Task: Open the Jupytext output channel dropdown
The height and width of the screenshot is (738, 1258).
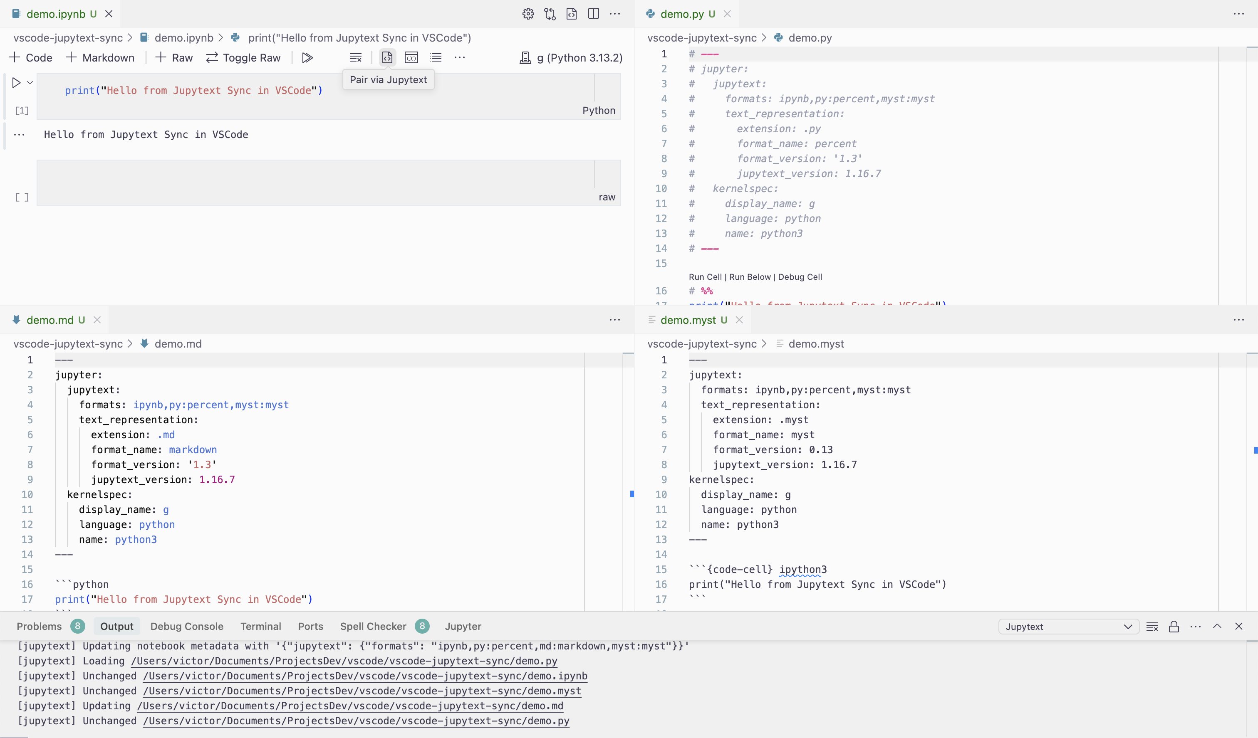Action: 1068,627
